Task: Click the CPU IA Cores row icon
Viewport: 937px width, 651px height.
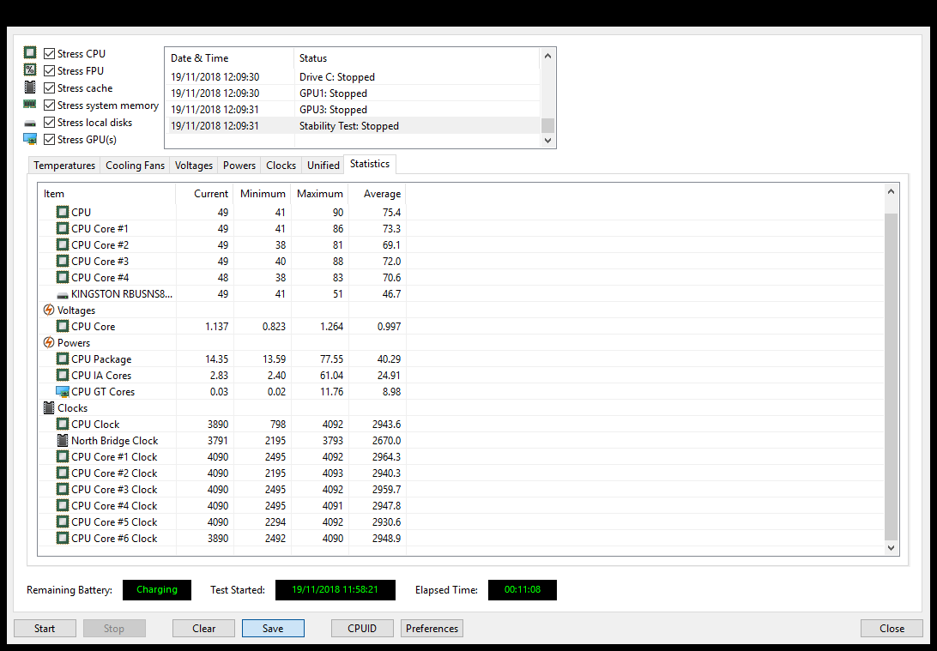Action: point(62,375)
